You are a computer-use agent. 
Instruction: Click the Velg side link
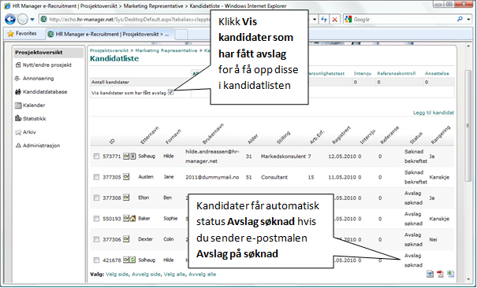tap(117, 275)
